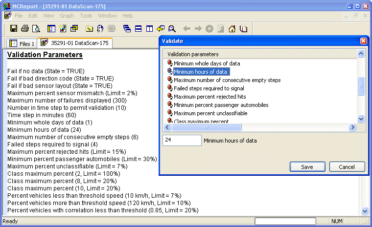Click the parameter list scroll left arrow
The width and height of the screenshot is (372, 227).
click(x=167, y=127)
